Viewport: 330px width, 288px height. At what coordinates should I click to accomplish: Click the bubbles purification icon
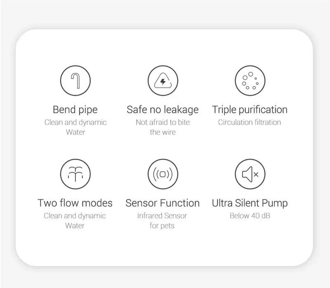[250, 80]
